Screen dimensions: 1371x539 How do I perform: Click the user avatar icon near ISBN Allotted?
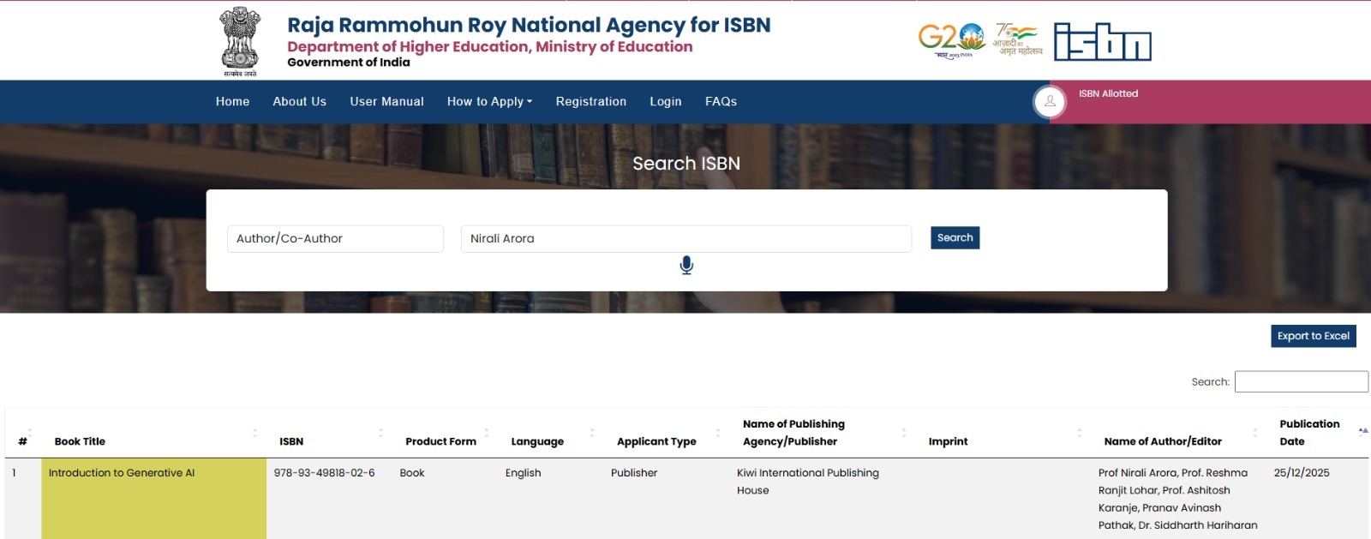(x=1050, y=102)
